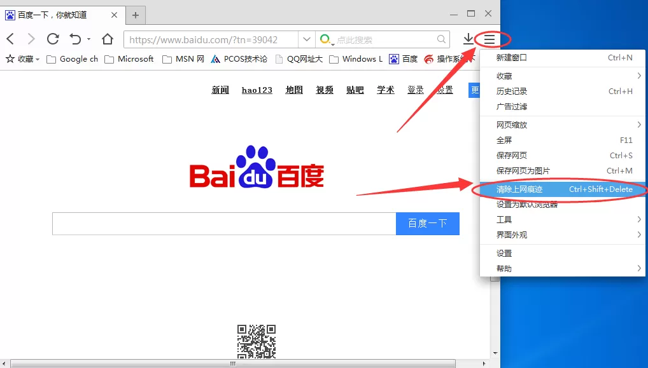The height and width of the screenshot is (368, 648).
Task: Reload the page with refresh icon
Action: 53,39
